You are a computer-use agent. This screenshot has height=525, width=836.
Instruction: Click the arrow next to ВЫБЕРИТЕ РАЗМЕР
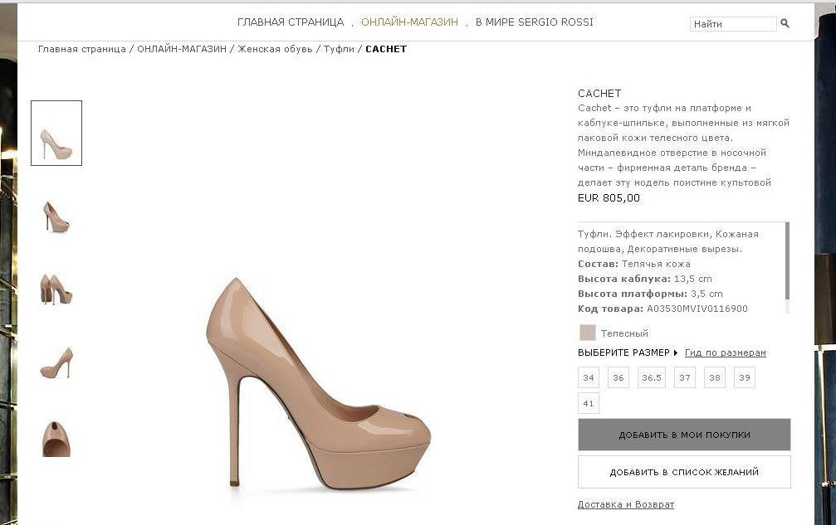[677, 353]
